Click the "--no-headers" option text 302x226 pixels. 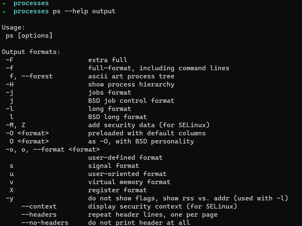[45, 223]
